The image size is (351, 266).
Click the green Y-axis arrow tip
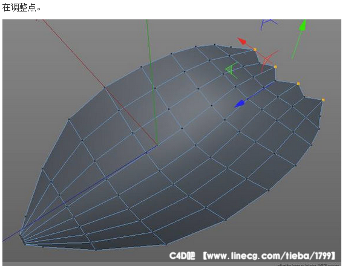(x=303, y=25)
